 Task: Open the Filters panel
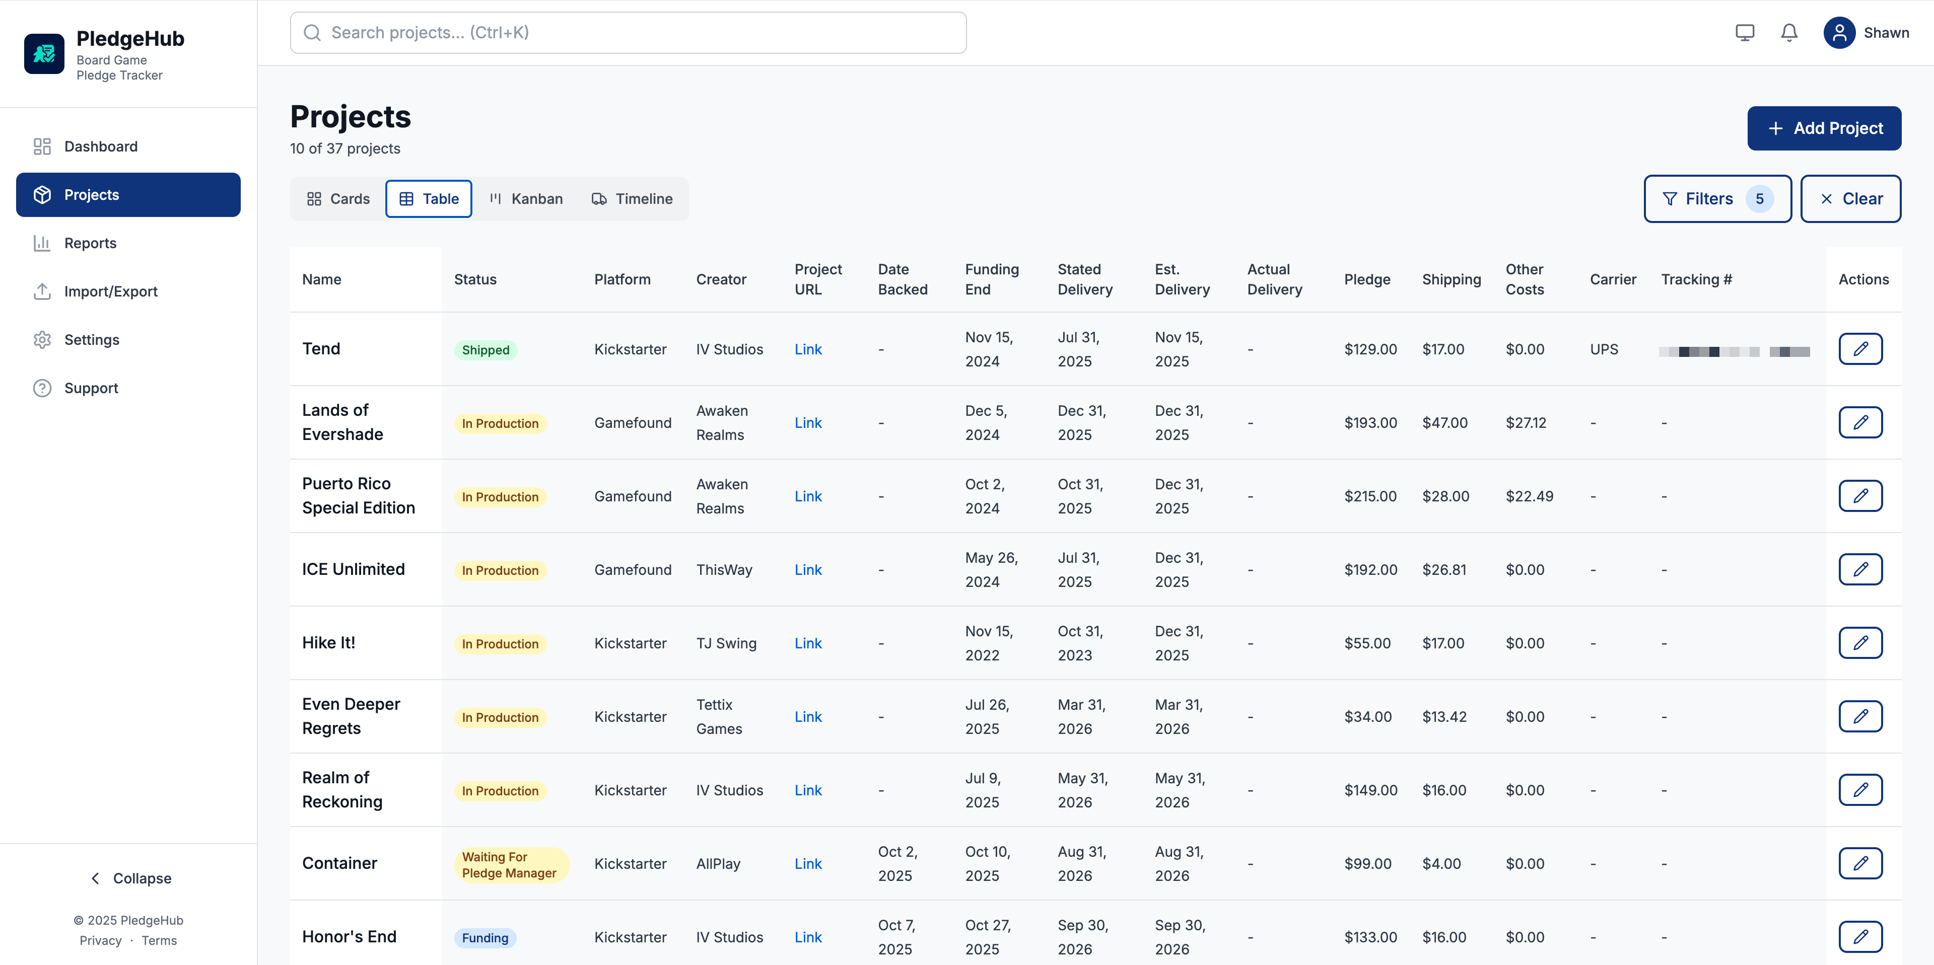(x=1718, y=198)
